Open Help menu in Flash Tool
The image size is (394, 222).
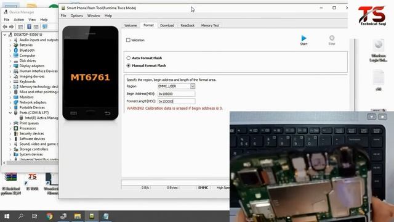tap(108, 15)
